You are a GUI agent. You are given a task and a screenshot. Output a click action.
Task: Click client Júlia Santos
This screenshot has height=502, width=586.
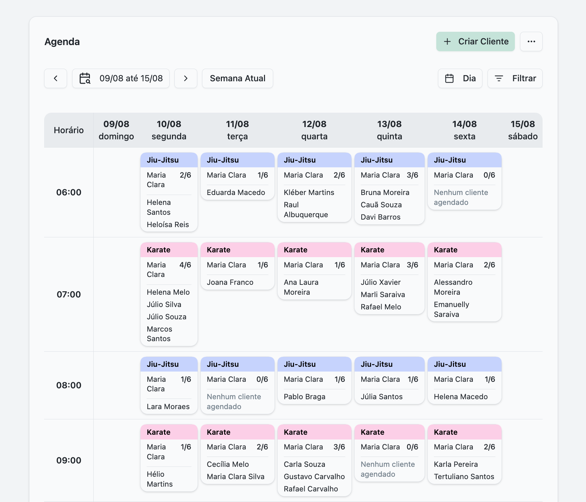(x=382, y=396)
